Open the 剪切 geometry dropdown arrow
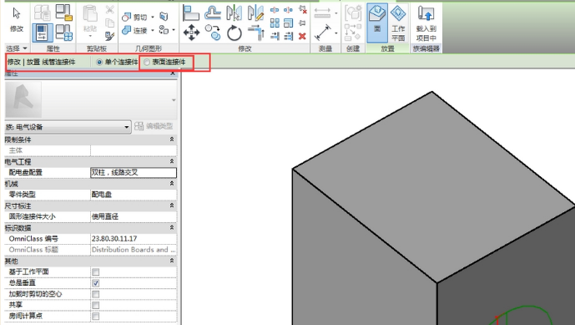This screenshot has height=325, width=575. point(153,17)
